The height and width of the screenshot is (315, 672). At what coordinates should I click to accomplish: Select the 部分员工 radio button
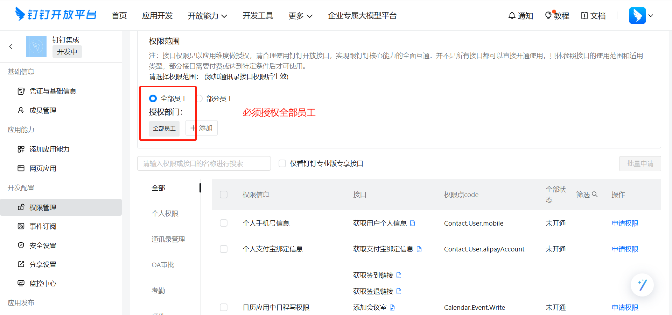[199, 98]
